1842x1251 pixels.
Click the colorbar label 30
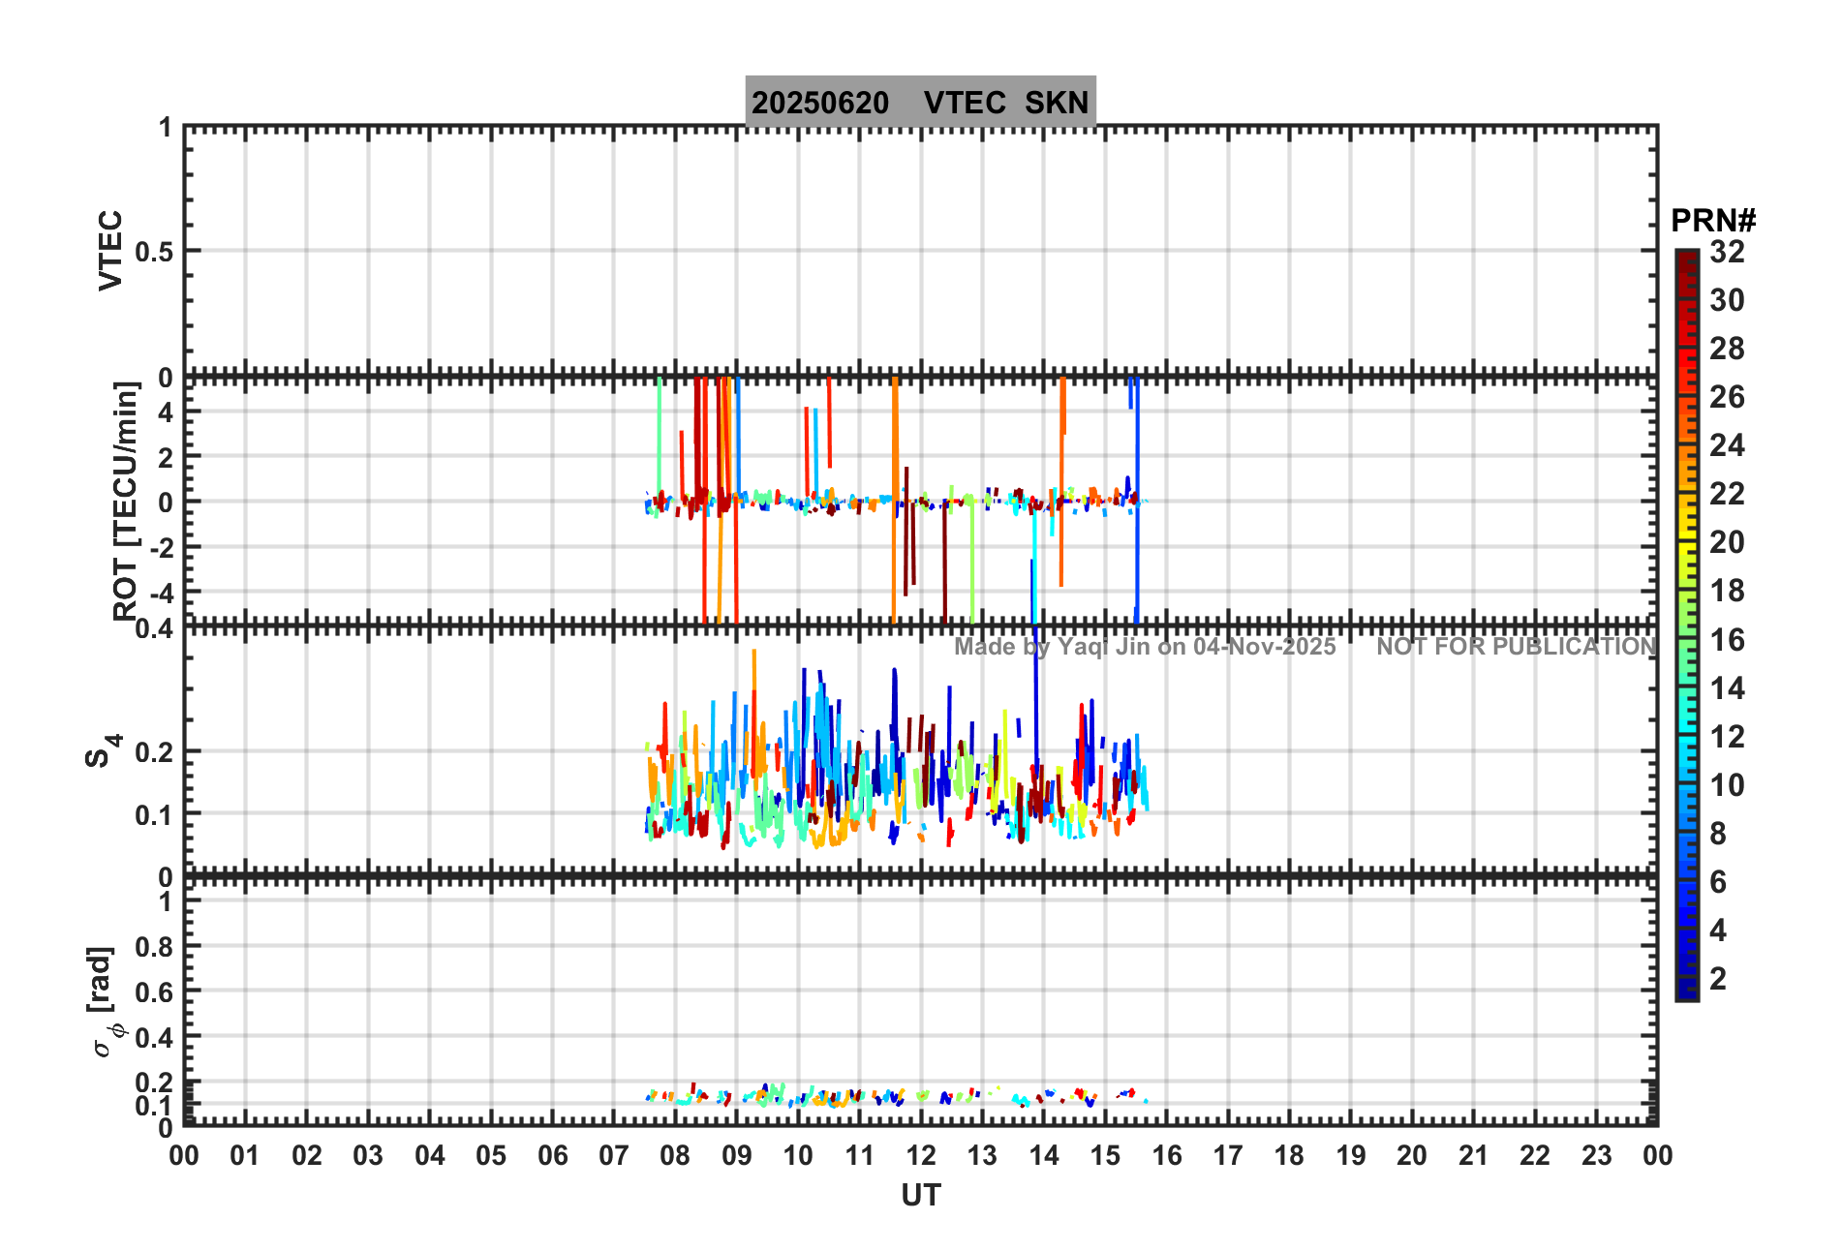pos(1727,300)
